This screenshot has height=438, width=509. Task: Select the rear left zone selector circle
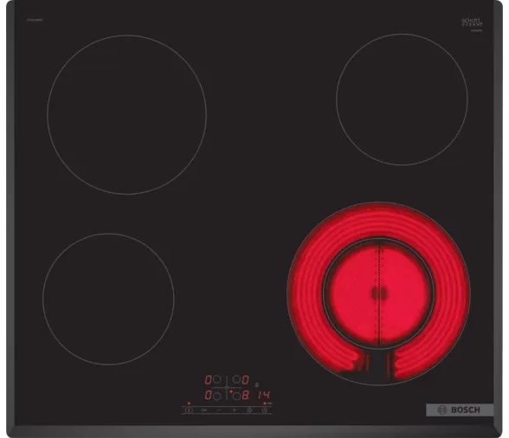pos(216,379)
